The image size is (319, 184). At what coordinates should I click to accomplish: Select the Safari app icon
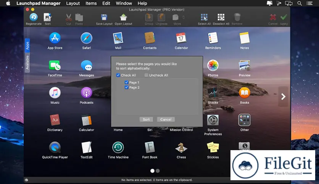(87, 38)
